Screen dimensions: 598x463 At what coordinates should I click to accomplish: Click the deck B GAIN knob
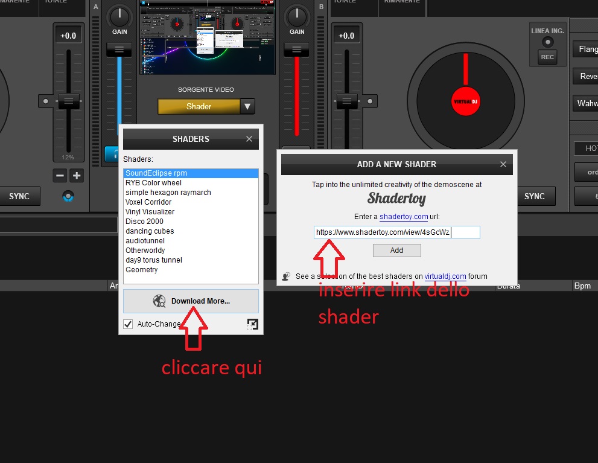coord(297,16)
